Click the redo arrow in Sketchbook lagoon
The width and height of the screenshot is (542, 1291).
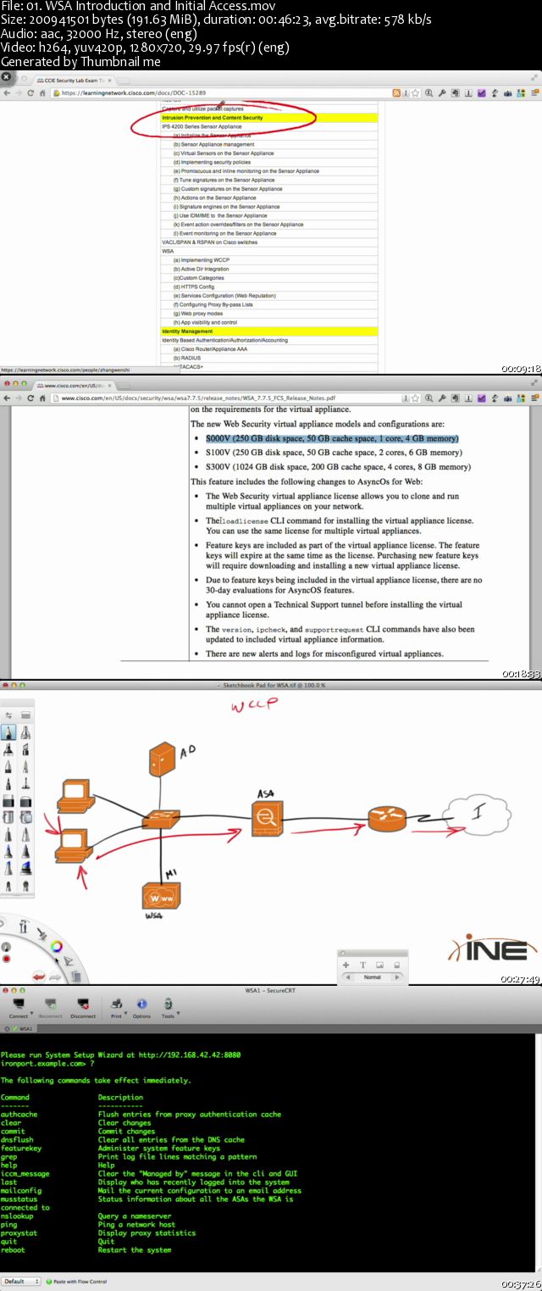pos(57,976)
